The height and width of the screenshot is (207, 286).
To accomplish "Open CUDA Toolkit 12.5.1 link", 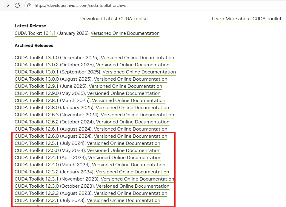I will pos(36,143).
